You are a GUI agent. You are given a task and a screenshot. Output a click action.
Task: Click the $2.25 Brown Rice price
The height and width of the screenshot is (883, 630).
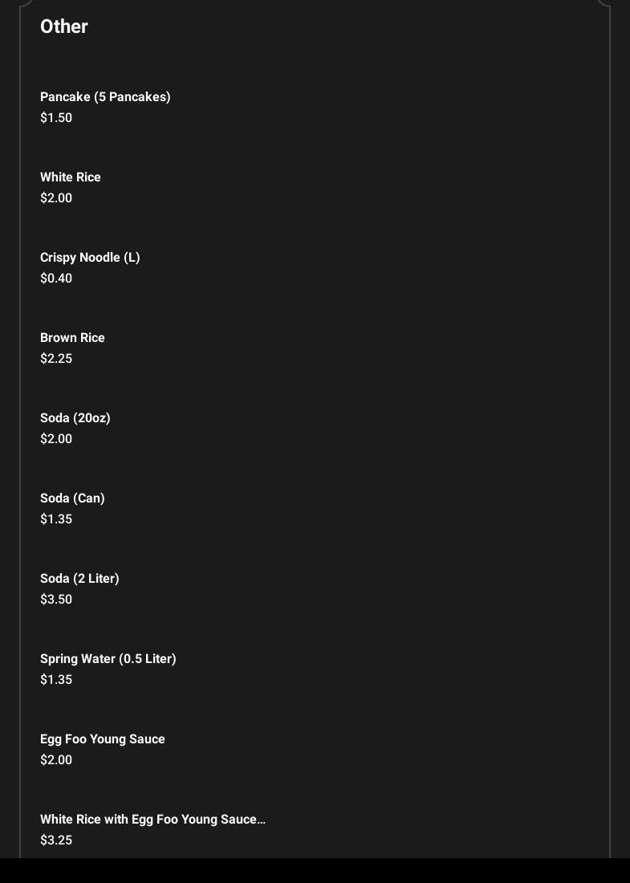click(56, 359)
